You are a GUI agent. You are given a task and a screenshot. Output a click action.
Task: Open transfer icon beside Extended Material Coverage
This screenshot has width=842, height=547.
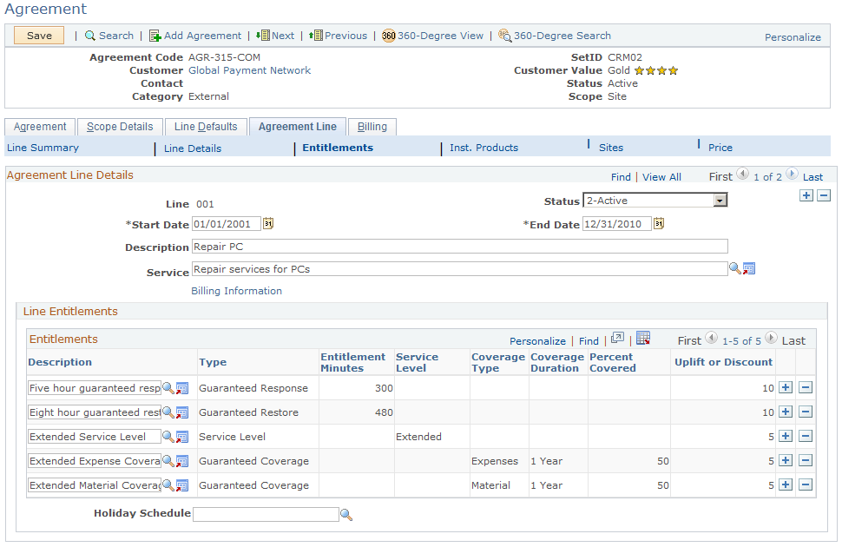182,485
